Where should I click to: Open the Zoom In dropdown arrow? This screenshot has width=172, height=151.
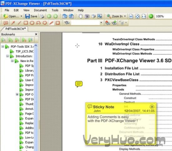click(125, 16)
